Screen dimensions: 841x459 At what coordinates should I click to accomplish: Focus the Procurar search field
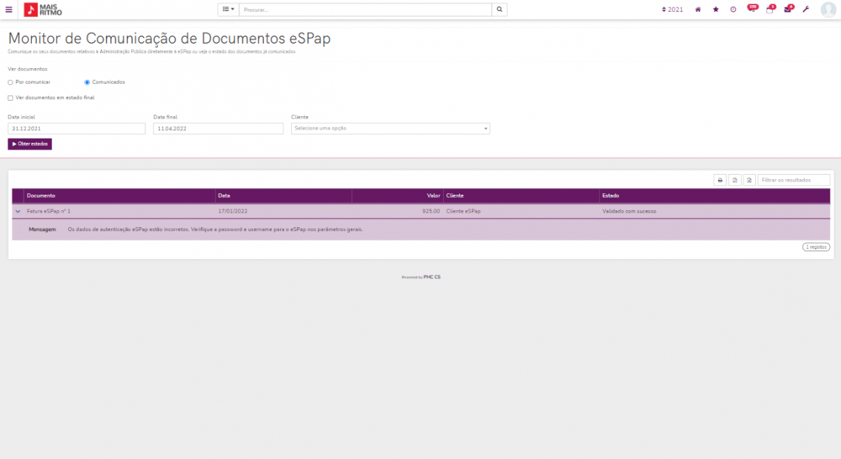tap(365, 10)
